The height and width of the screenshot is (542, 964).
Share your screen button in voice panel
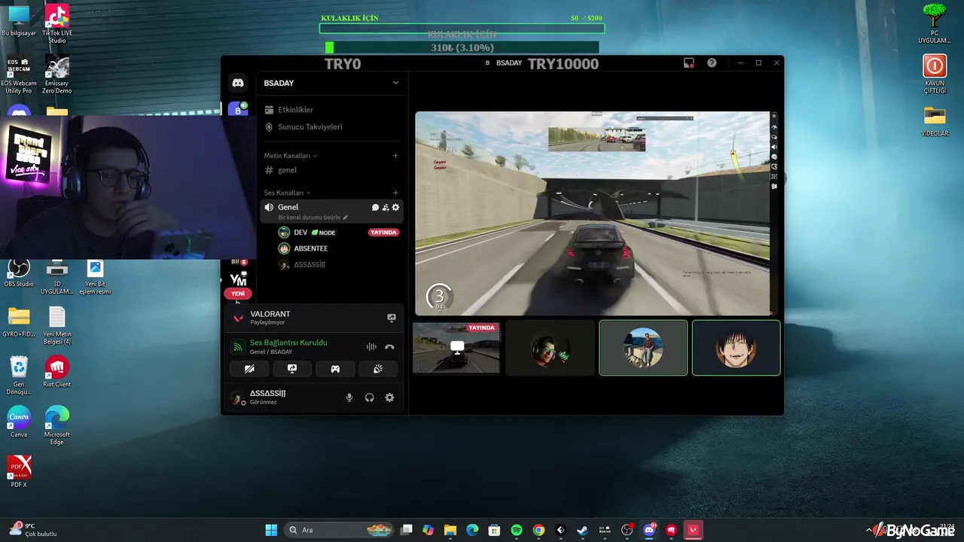[x=292, y=369]
